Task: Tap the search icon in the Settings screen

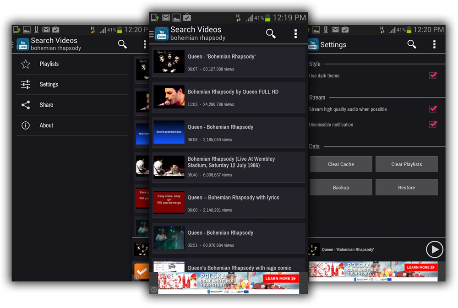Action: coord(412,44)
